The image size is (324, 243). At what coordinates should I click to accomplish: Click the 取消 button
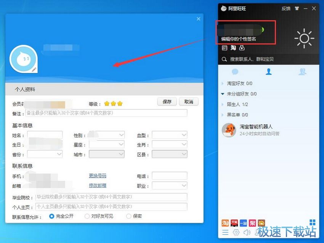(x=189, y=101)
